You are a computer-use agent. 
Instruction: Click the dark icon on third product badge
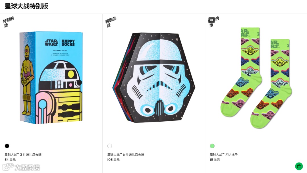click(x=211, y=20)
